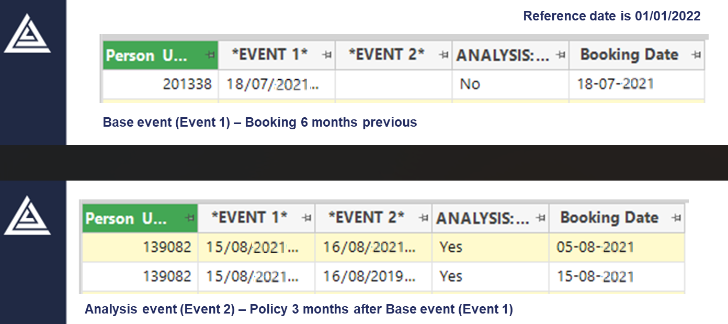Select the 18/07/2021... EVENT 1 cell

pos(277,84)
